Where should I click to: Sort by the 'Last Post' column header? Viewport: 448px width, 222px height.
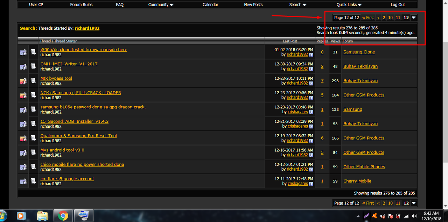290,41
